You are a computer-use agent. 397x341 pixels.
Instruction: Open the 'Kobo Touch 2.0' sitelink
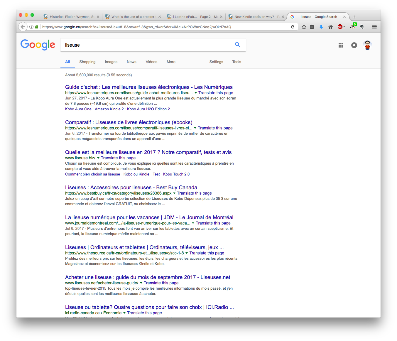(176, 174)
